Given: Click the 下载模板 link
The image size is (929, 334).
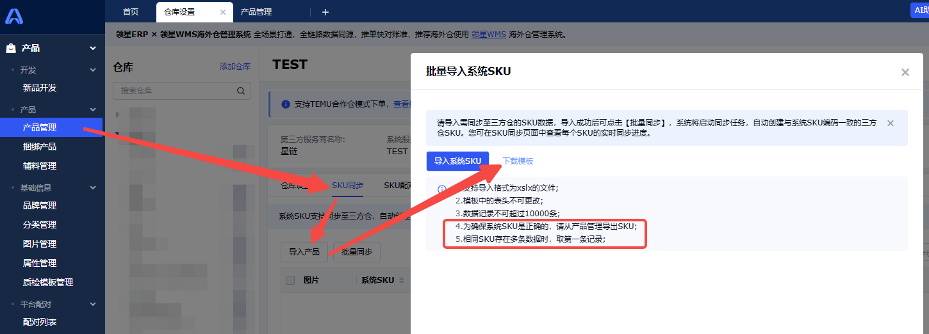Looking at the screenshot, I should click(x=518, y=161).
